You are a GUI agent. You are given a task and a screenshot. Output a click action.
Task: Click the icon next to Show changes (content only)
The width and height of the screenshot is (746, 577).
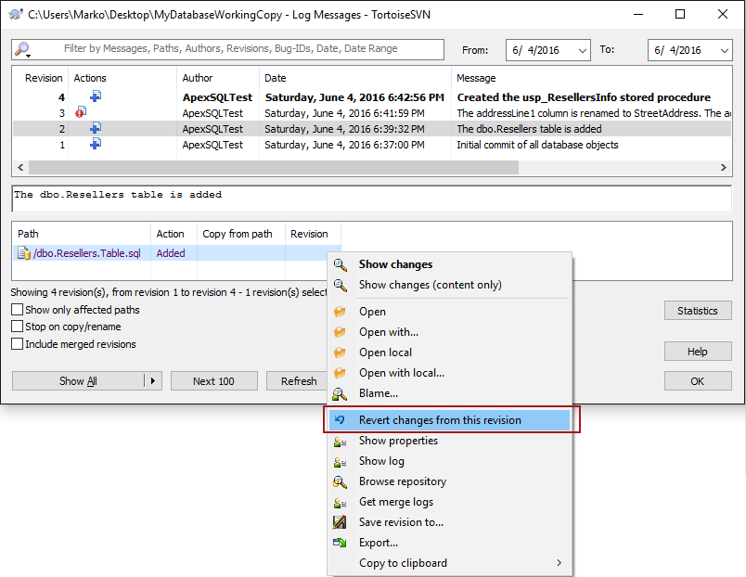(x=340, y=285)
